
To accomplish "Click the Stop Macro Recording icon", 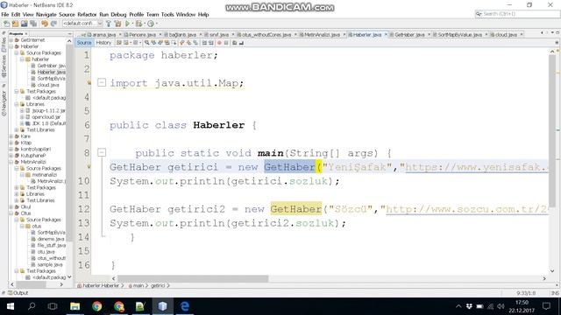I will pyautogui.click(x=226, y=43).
